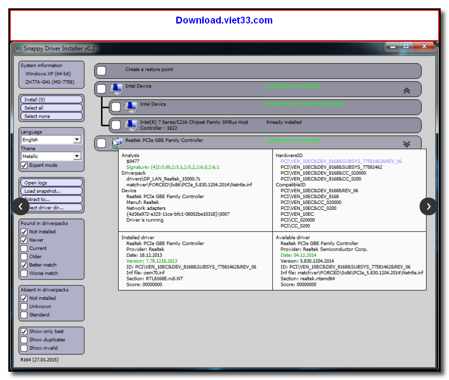Collapse the Intel Device entry chevron
Viewport: 449px width, 380px height.
pyautogui.click(x=406, y=90)
